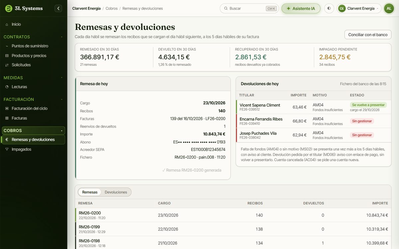Open the Clarvent Energía company switcher dropdown
This screenshot has width=399, height=249.
(x=359, y=8)
